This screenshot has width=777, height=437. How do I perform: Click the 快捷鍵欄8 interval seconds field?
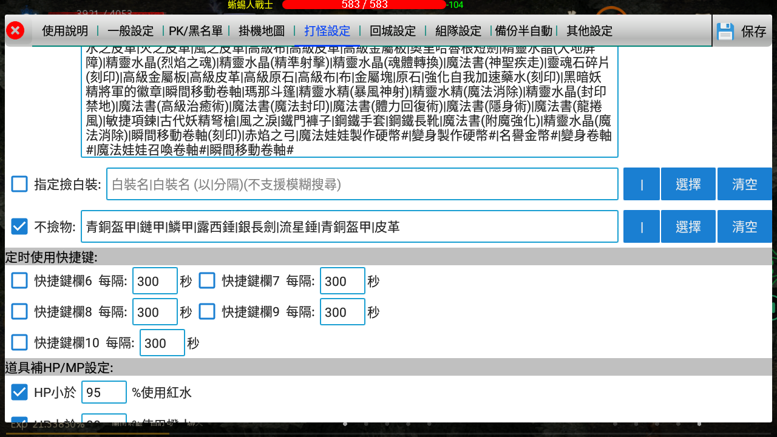pyautogui.click(x=155, y=312)
